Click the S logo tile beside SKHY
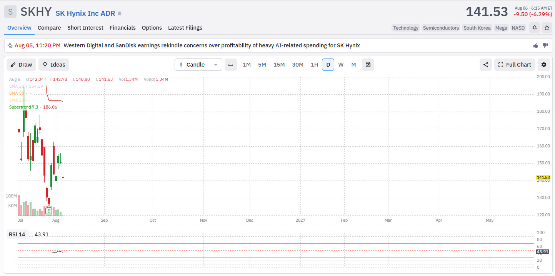555x276 pixels. click(10, 12)
